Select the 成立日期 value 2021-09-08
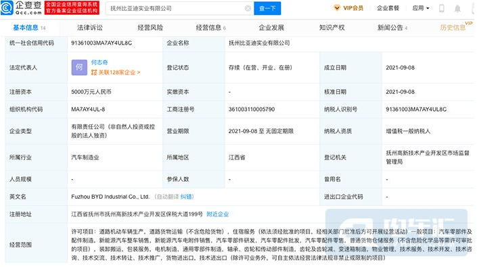The width and height of the screenshot is (477, 267). click(400, 68)
